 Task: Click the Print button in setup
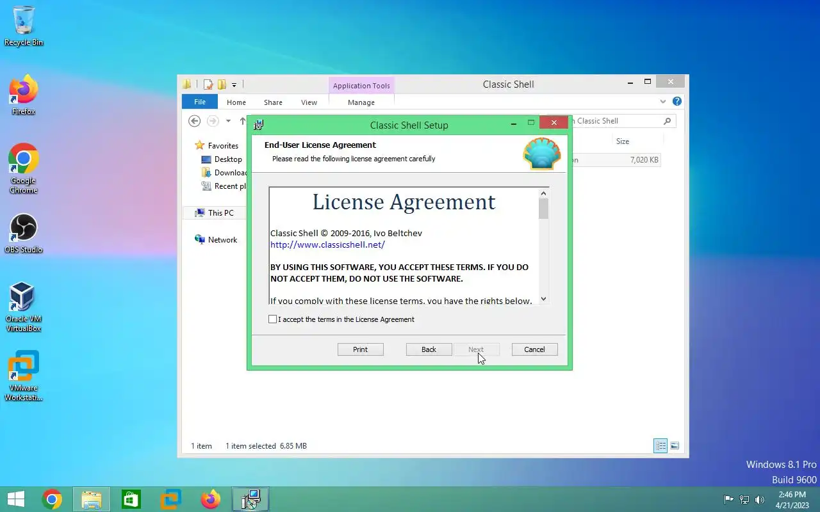[360, 349]
